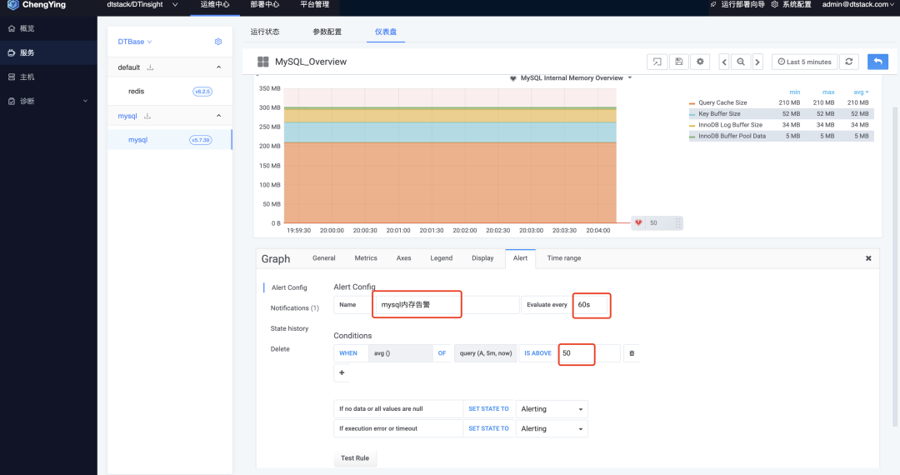Close the Graph panel editor
Screen dimensions: 900x475
[868, 258]
